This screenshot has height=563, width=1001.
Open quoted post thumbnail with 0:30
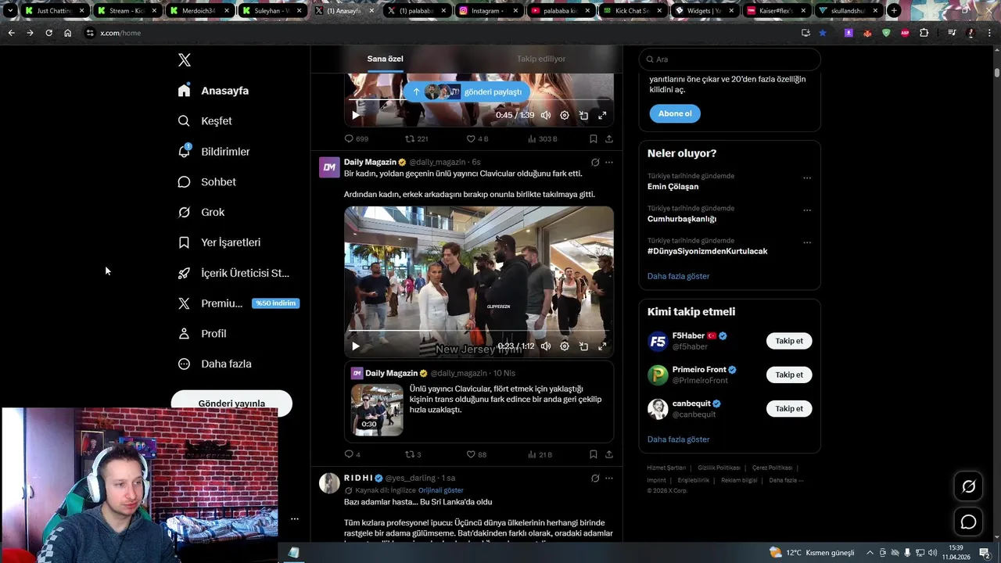pyautogui.click(x=377, y=410)
